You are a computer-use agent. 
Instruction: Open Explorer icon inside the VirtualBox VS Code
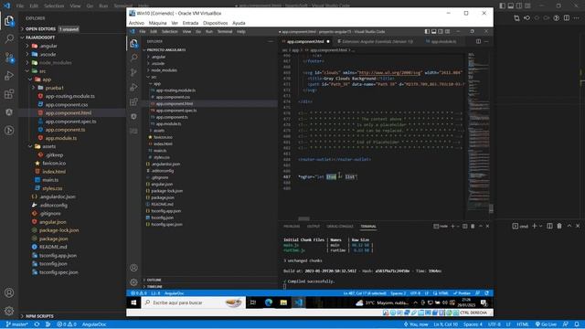[134, 43]
